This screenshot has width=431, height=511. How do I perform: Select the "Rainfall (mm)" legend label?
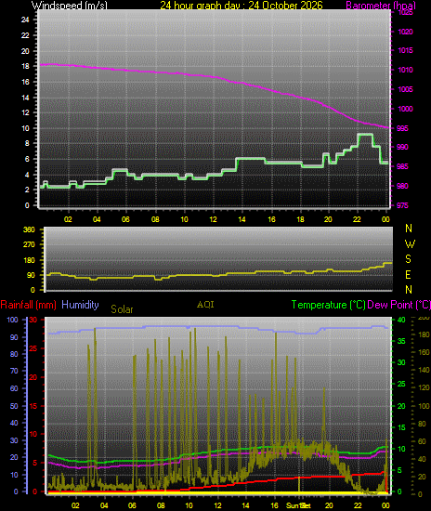29,305
